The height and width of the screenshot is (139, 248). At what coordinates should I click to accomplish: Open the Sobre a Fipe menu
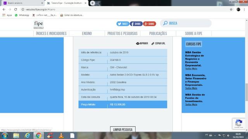194,34
